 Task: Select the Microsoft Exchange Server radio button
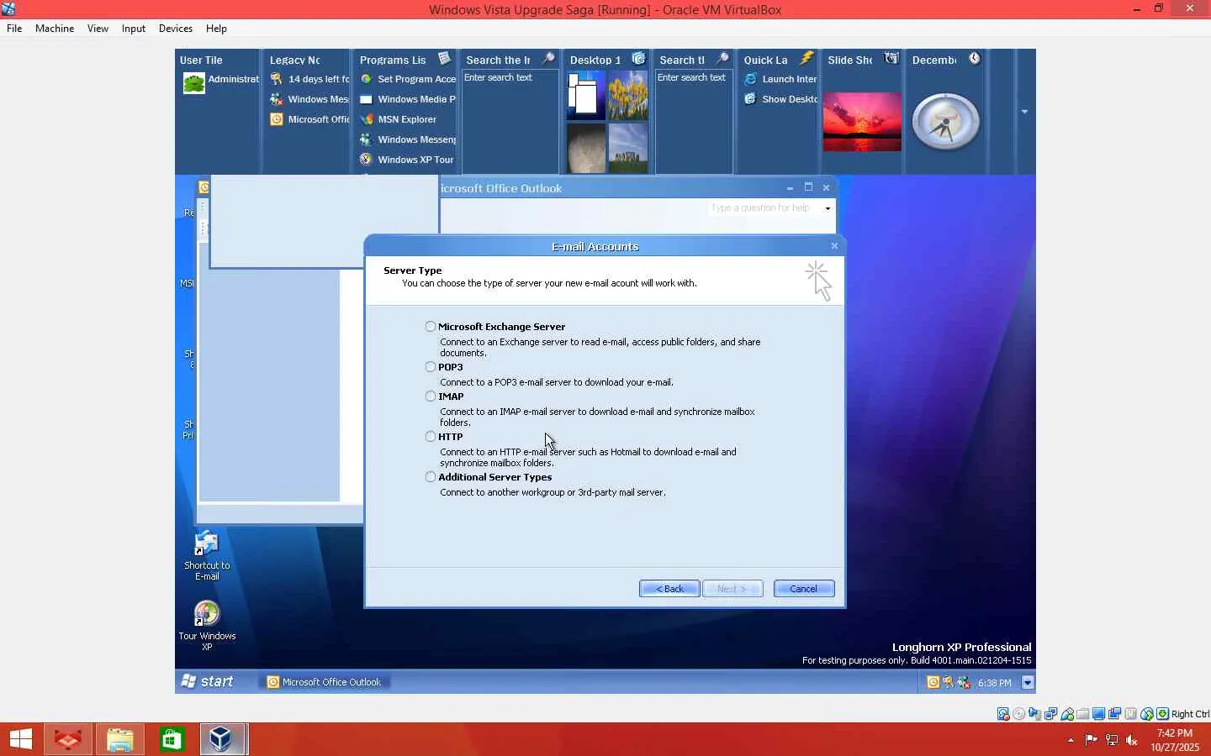point(431,327)
